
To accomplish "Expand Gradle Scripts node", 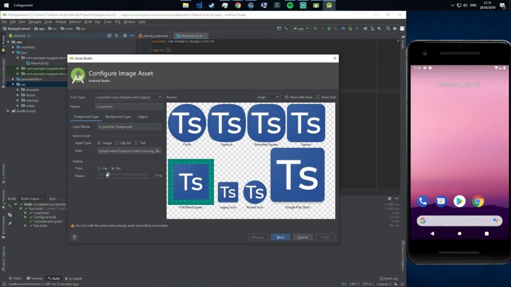I will click(x=8, y=111).
